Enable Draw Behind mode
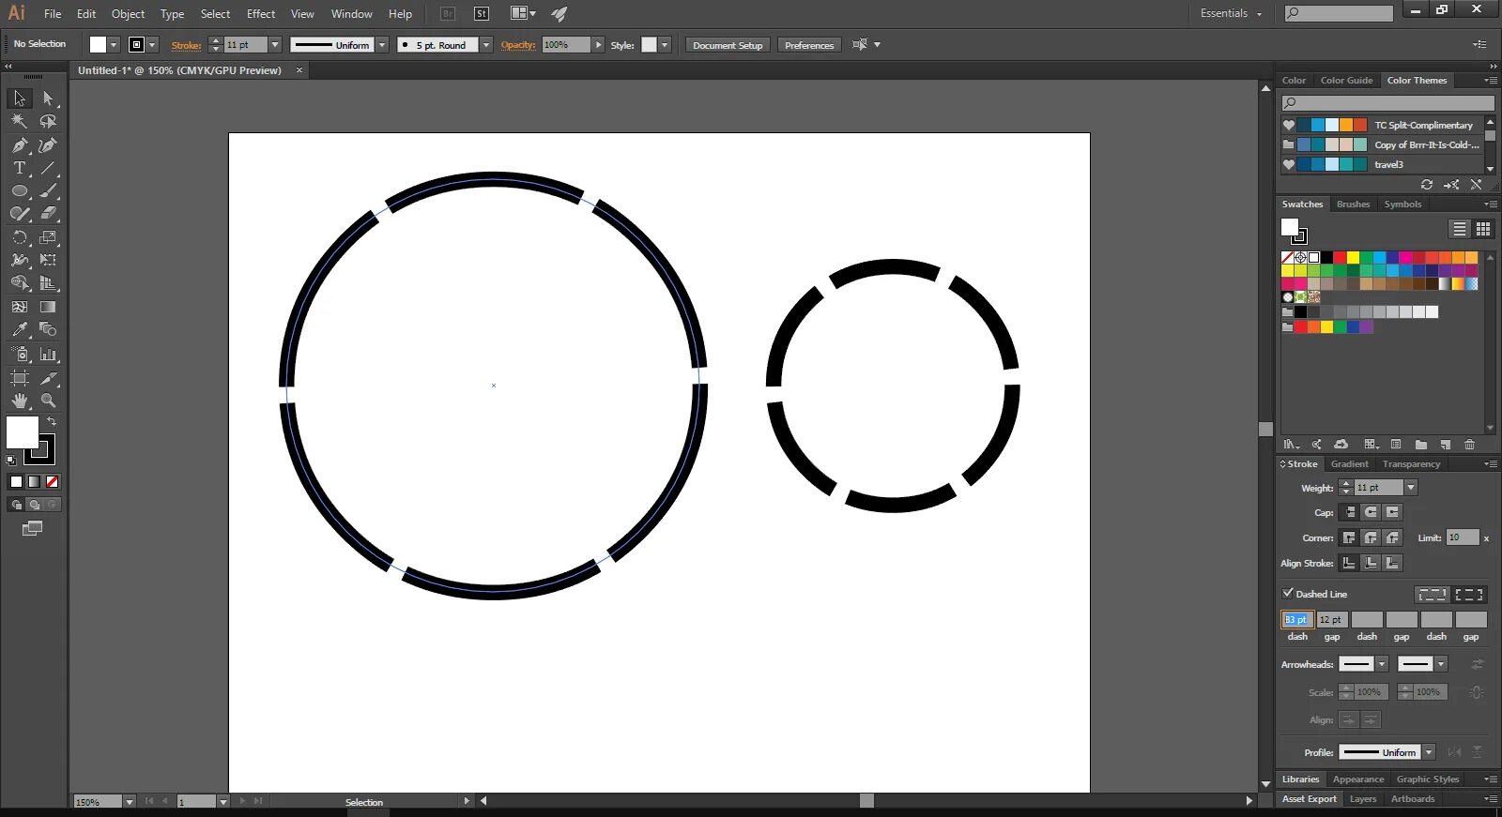This screenshot has height=817, width=1502. 35,505
